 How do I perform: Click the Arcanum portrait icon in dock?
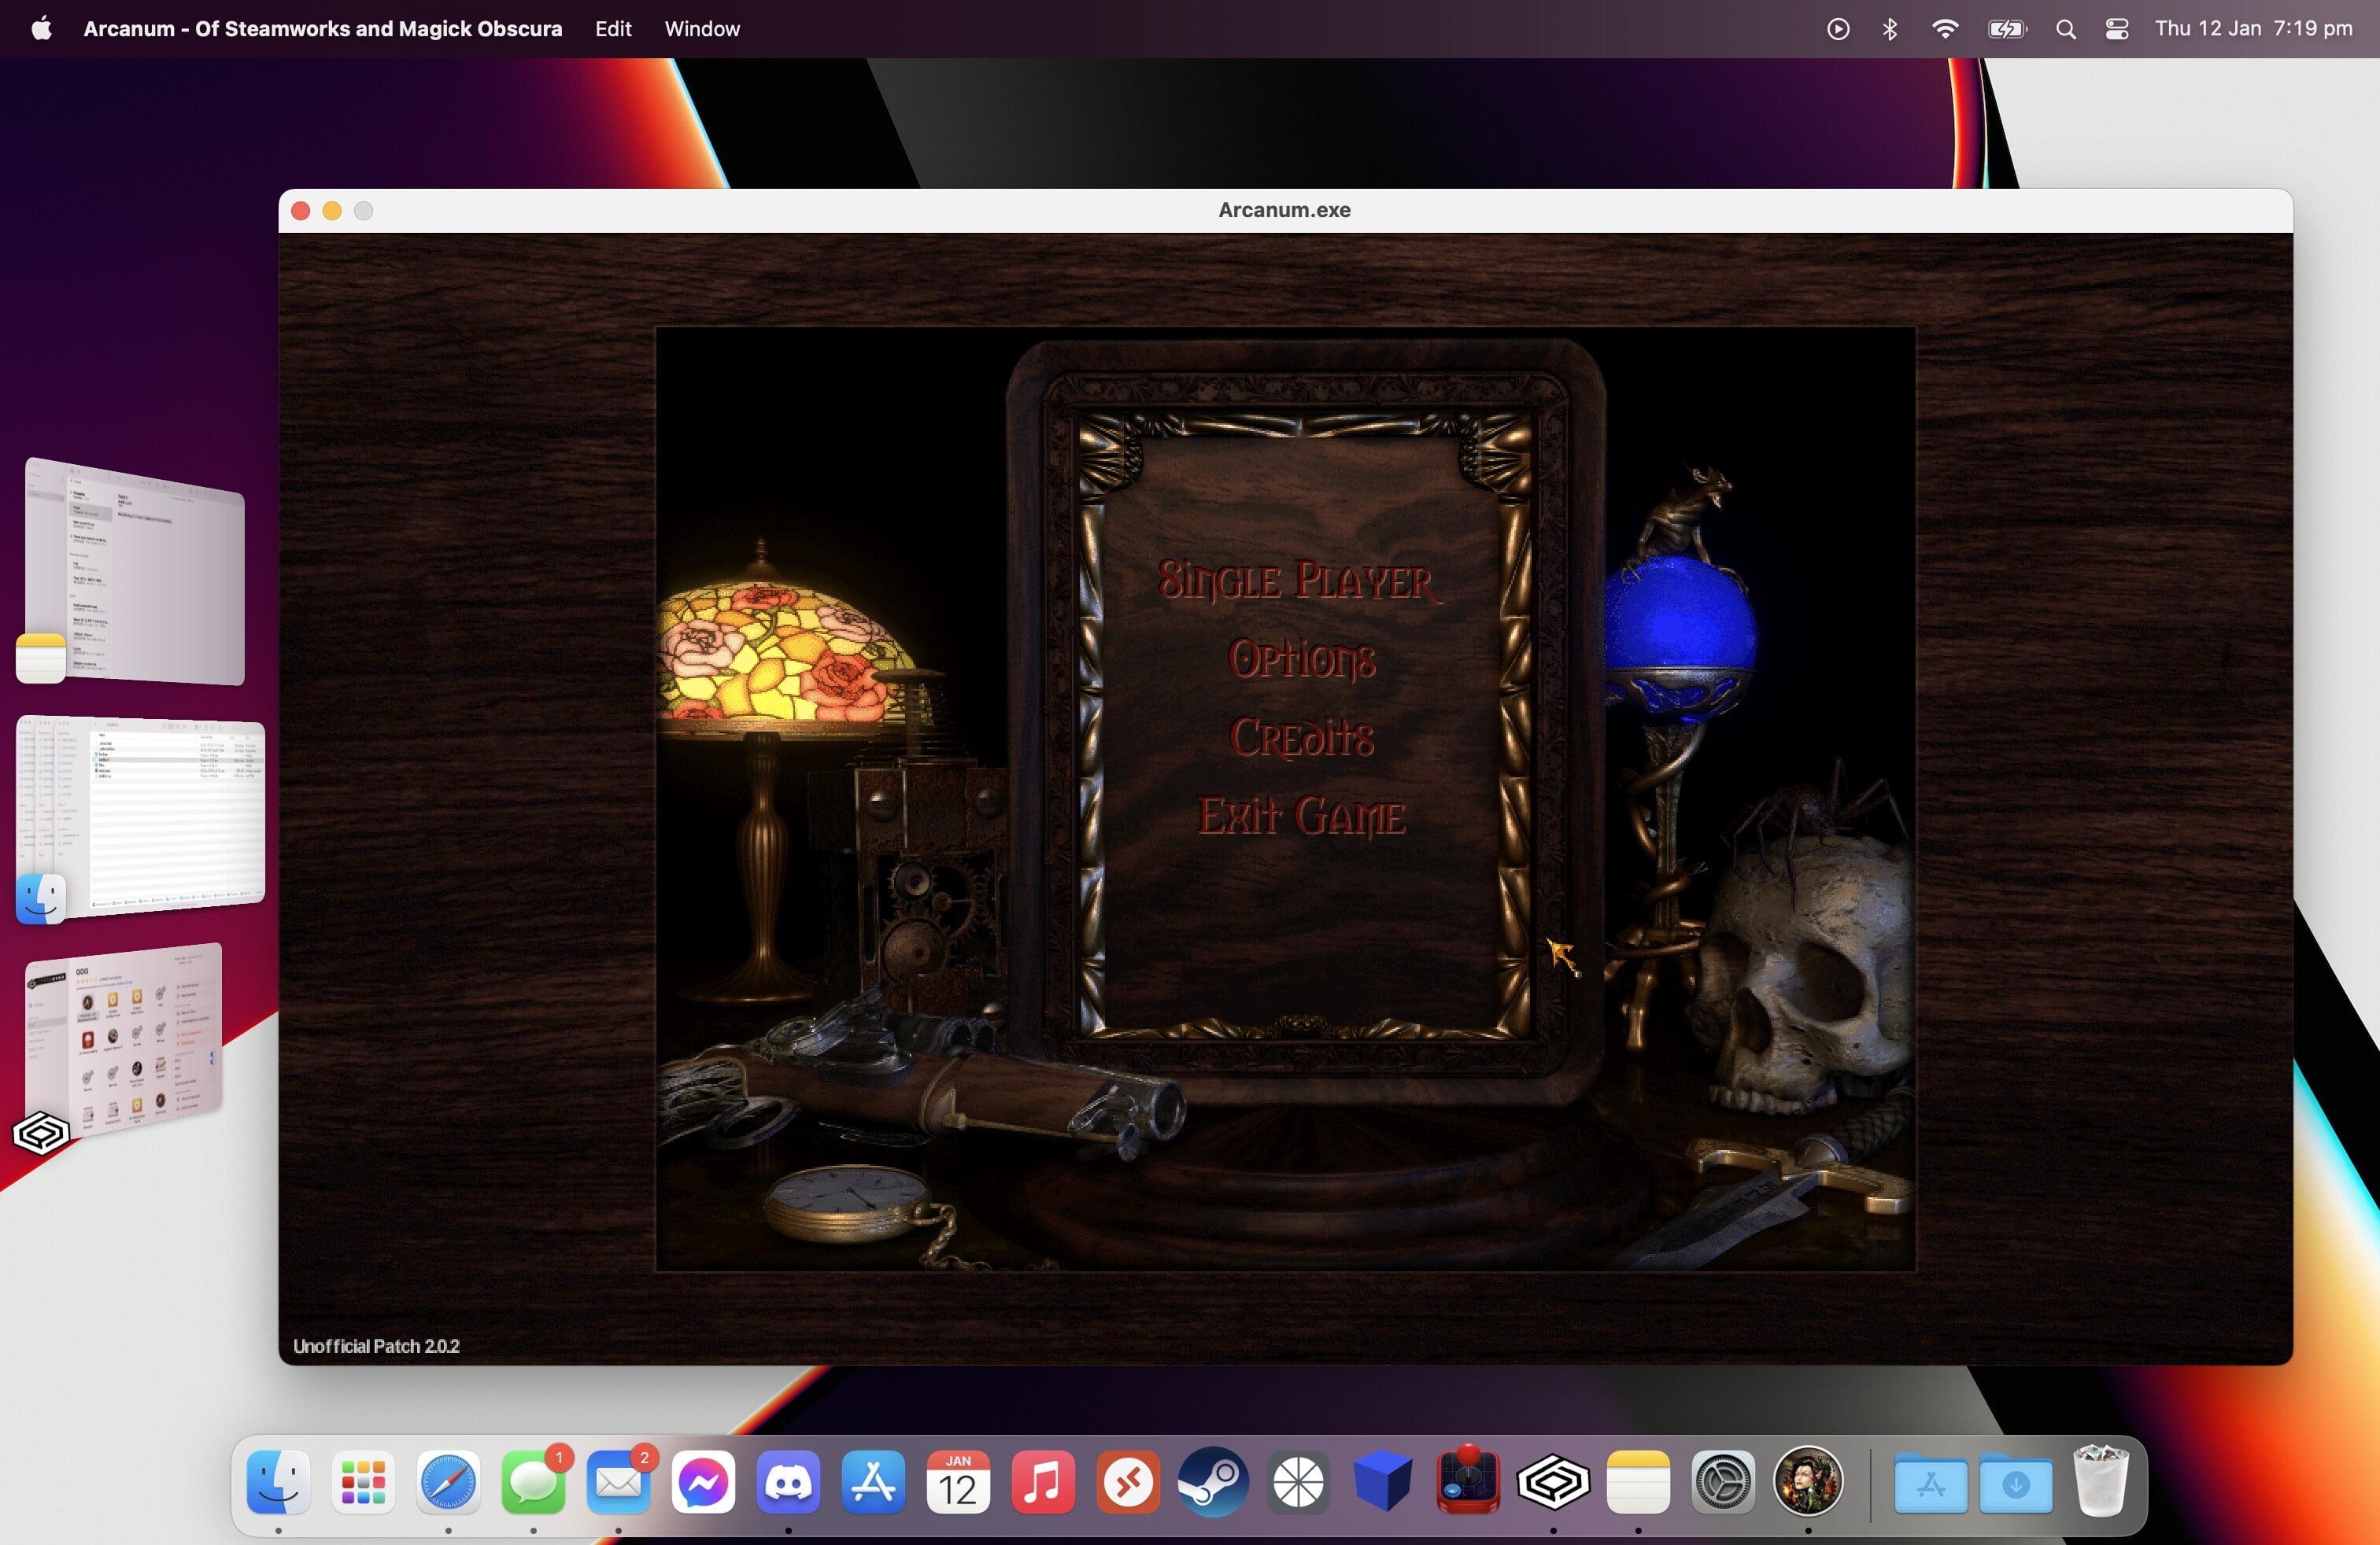1807,1482
